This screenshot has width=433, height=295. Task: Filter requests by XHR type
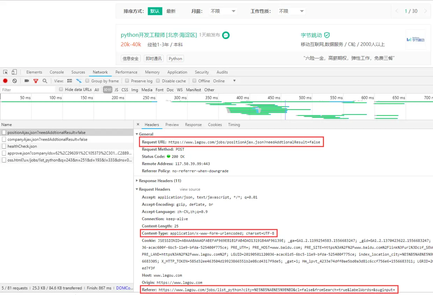[108, 90]
